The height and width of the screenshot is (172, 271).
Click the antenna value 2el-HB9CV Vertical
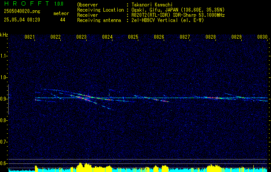click(168, 20)
